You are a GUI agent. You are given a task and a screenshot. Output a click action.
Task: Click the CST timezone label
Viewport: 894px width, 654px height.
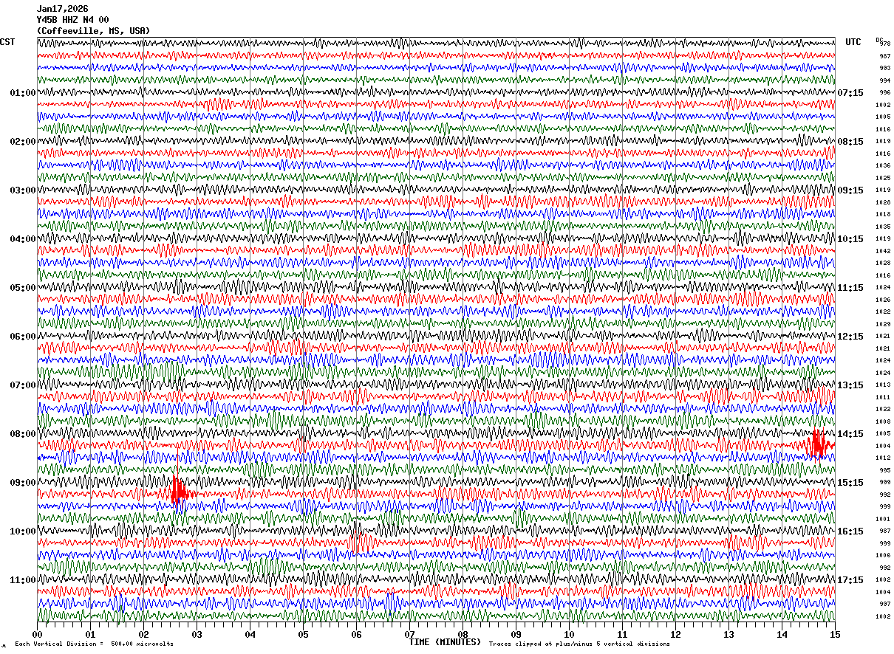(7, 42)
